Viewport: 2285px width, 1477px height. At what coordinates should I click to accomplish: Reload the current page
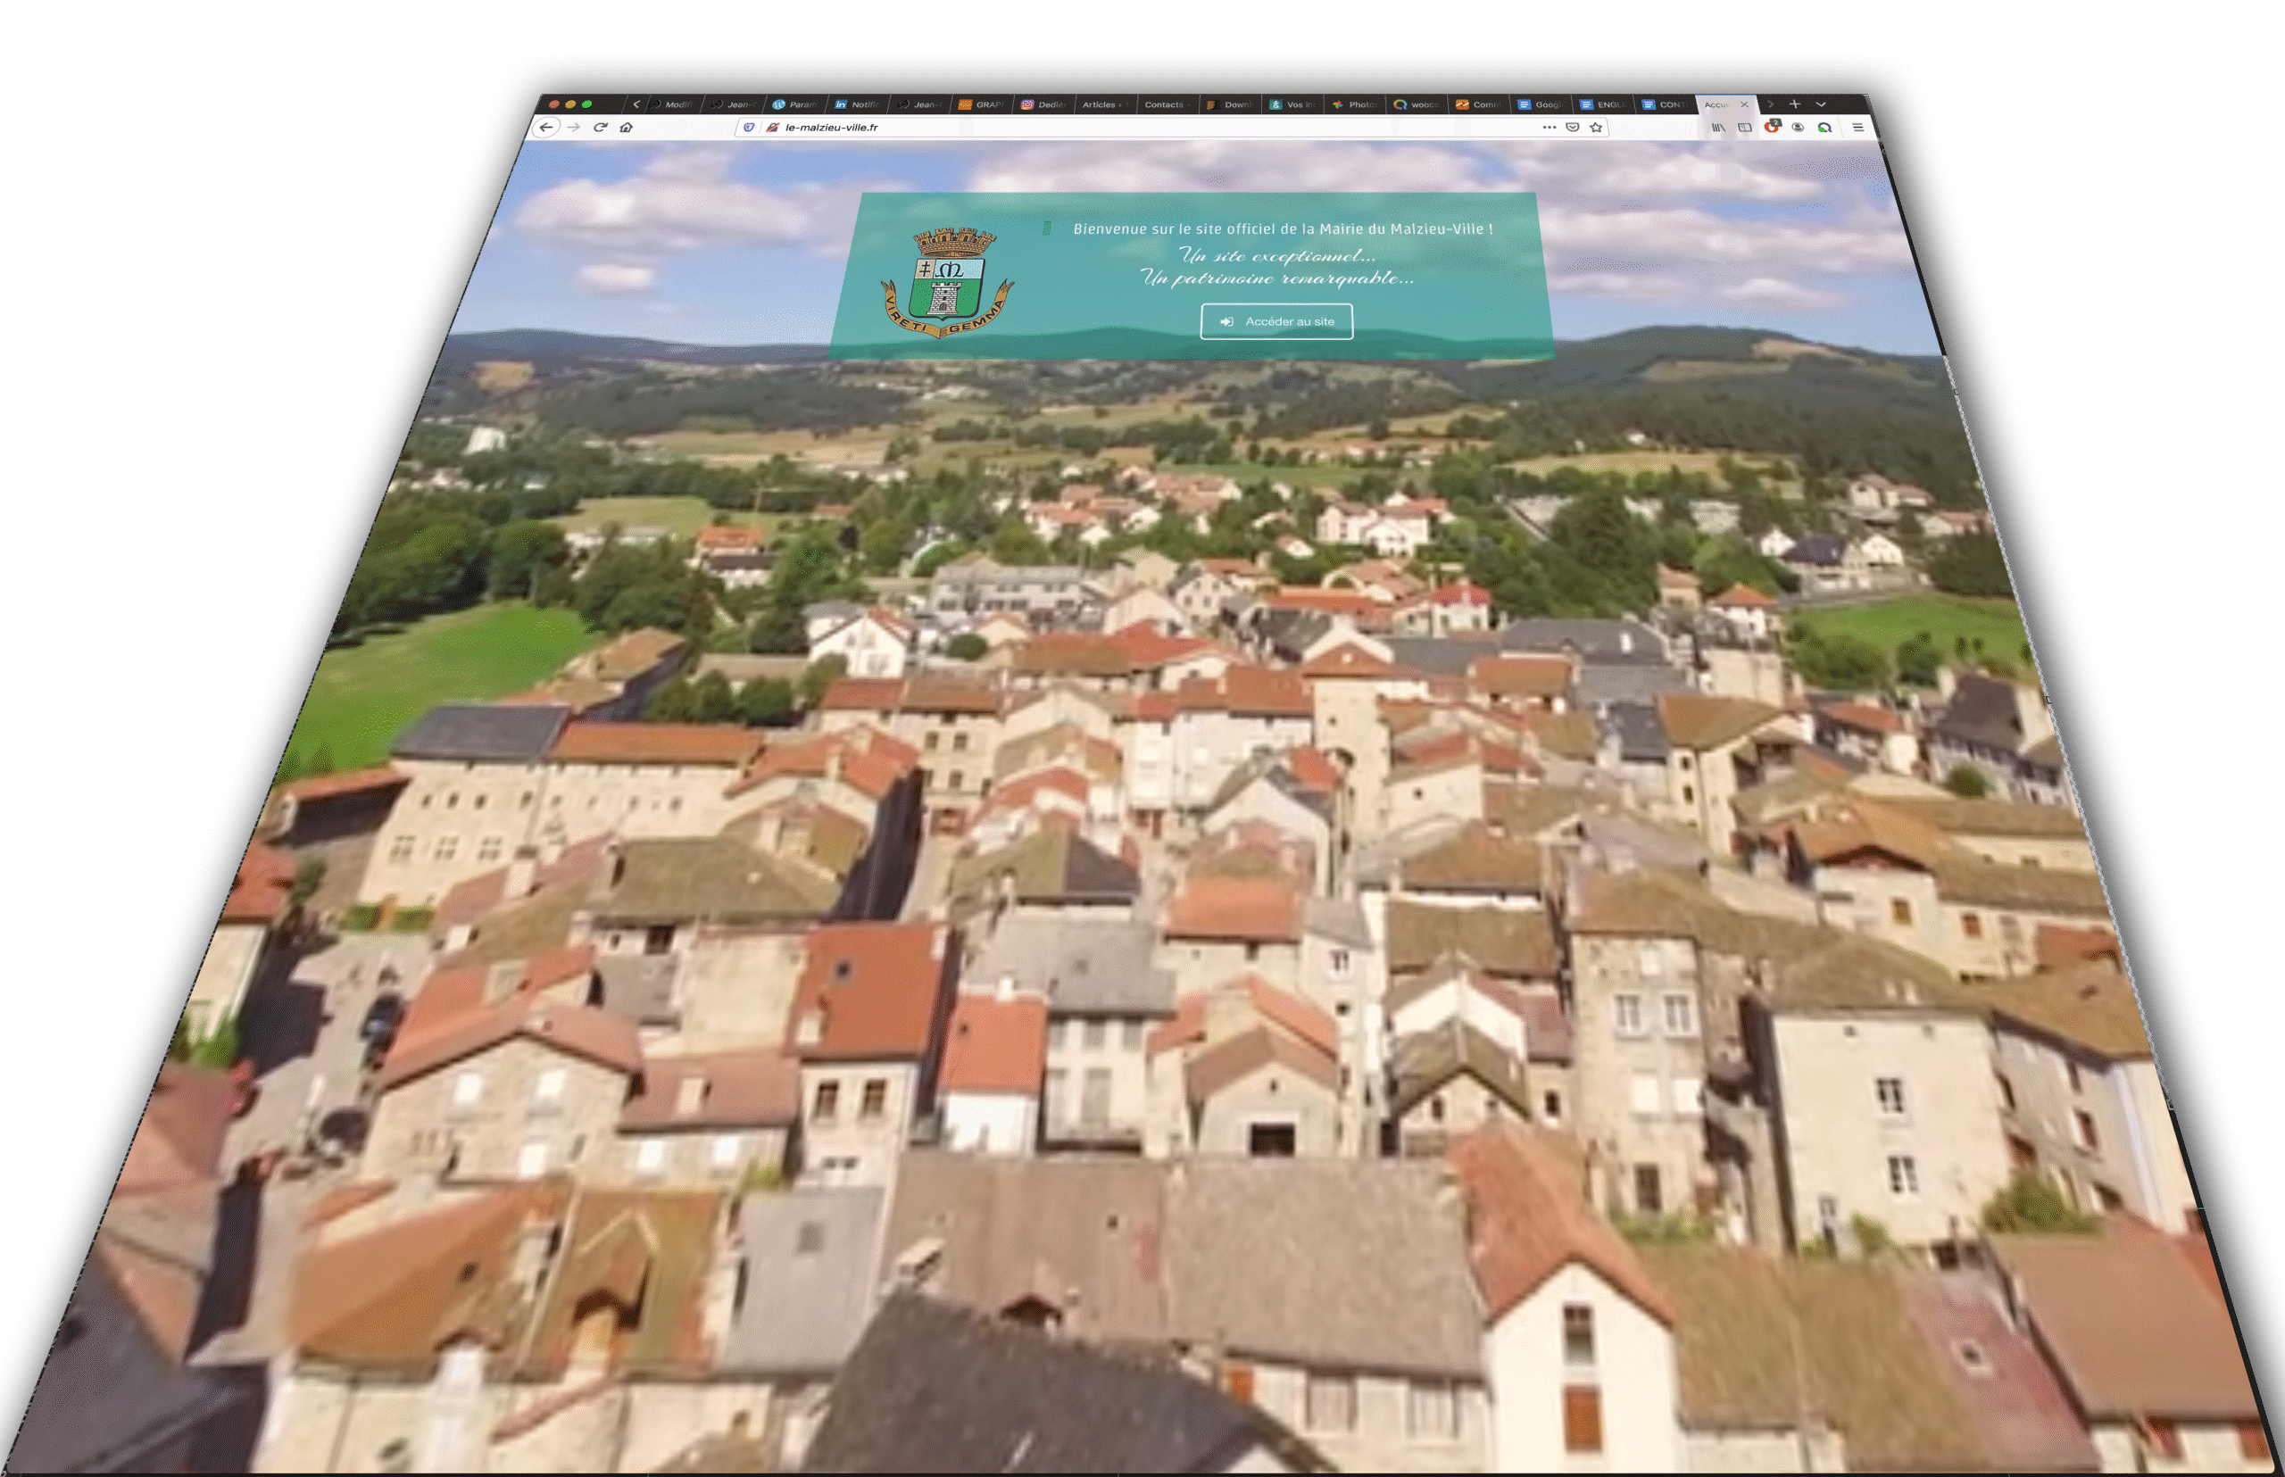[x=601, y=128]
